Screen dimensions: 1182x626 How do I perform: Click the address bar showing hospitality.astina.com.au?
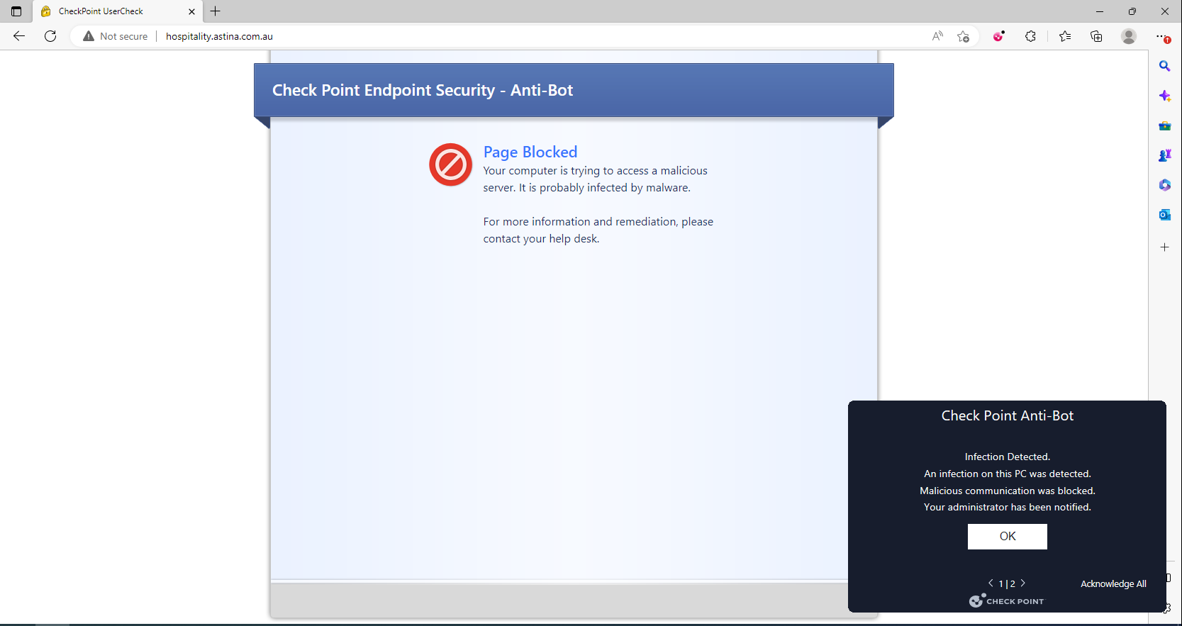point(496,36)
